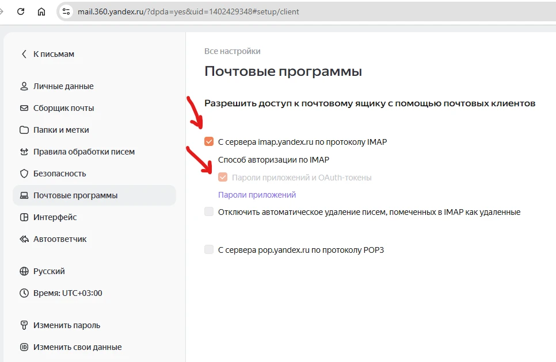Enable the POP3 server pop.yandex.ru checkbox
Viewport: 556px width, 362px height.
(x=209, y=249)
